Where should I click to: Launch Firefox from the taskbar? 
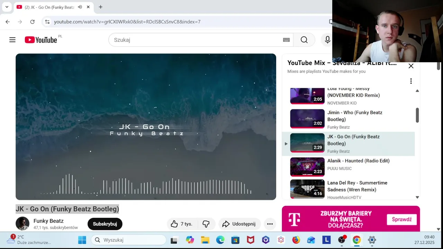pos(296,240)
